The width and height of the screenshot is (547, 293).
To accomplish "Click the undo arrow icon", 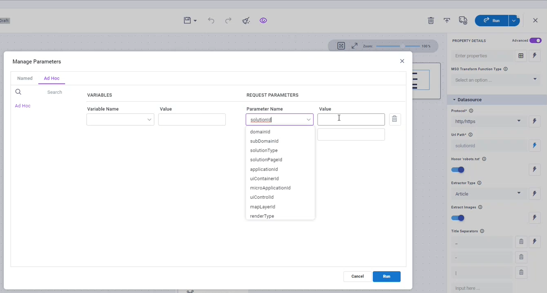I will (211, 20).
